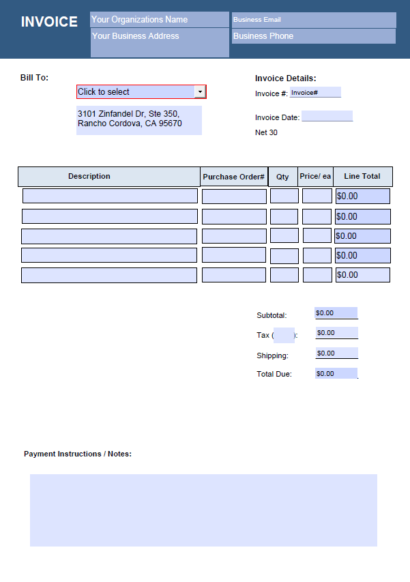Click fourth row Price/ea field

click(317, 256)
